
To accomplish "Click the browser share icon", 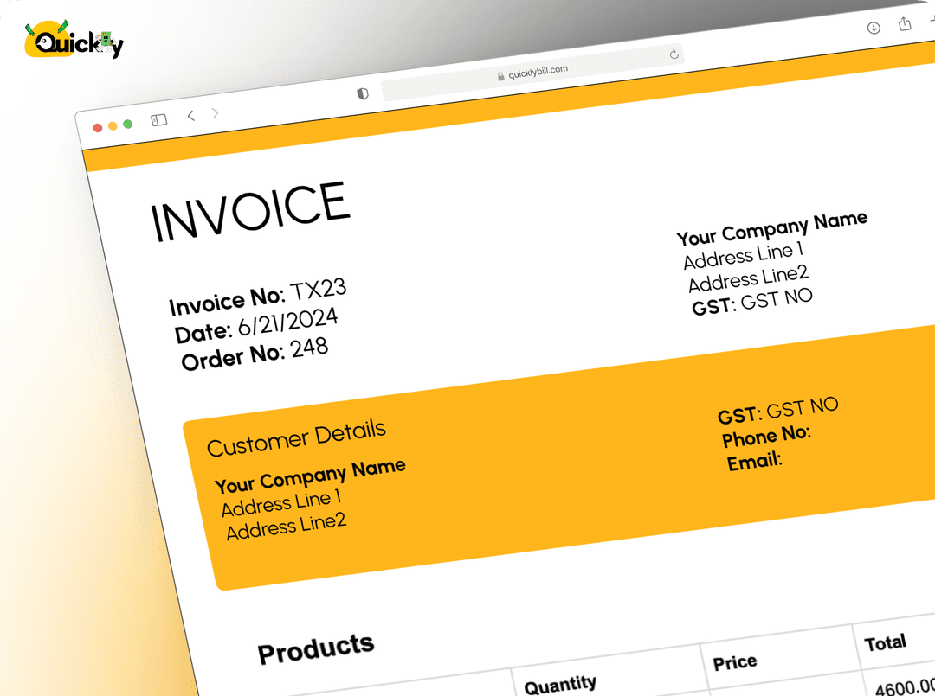I will (x=905, y=23).
